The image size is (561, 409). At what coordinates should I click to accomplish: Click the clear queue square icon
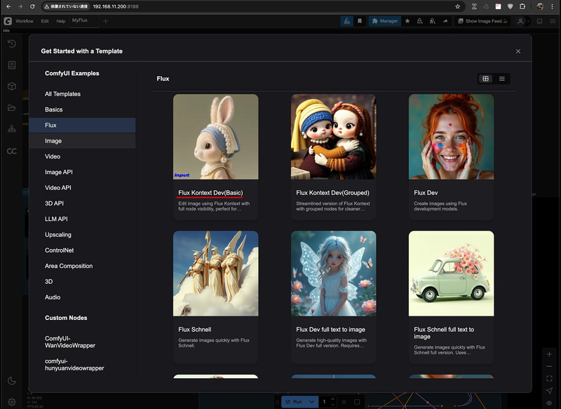point(357,402)
